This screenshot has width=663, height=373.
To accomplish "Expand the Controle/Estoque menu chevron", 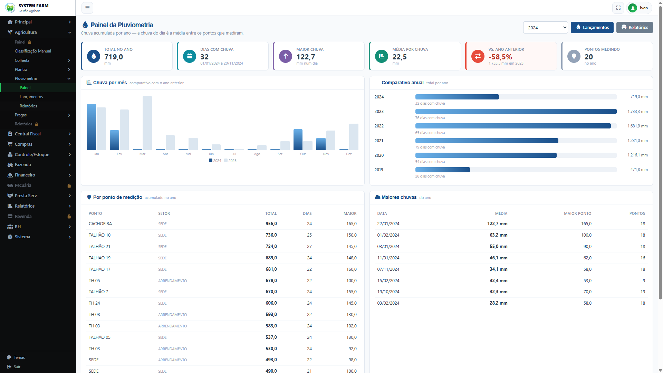I will (70, 155).
